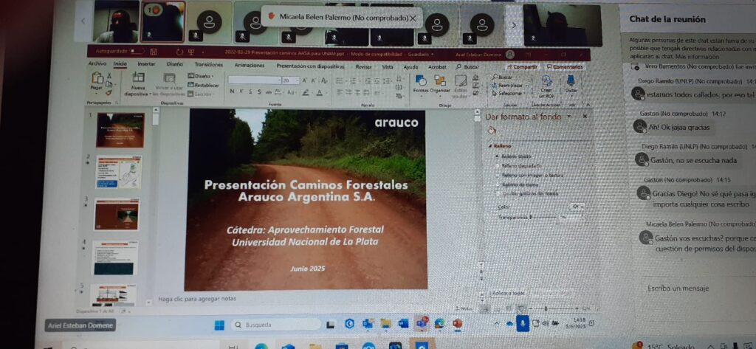Open the Dar formato al fondo pane options arrow
The width and height of the screenshot is (756, 349).
tap(569, 116)
